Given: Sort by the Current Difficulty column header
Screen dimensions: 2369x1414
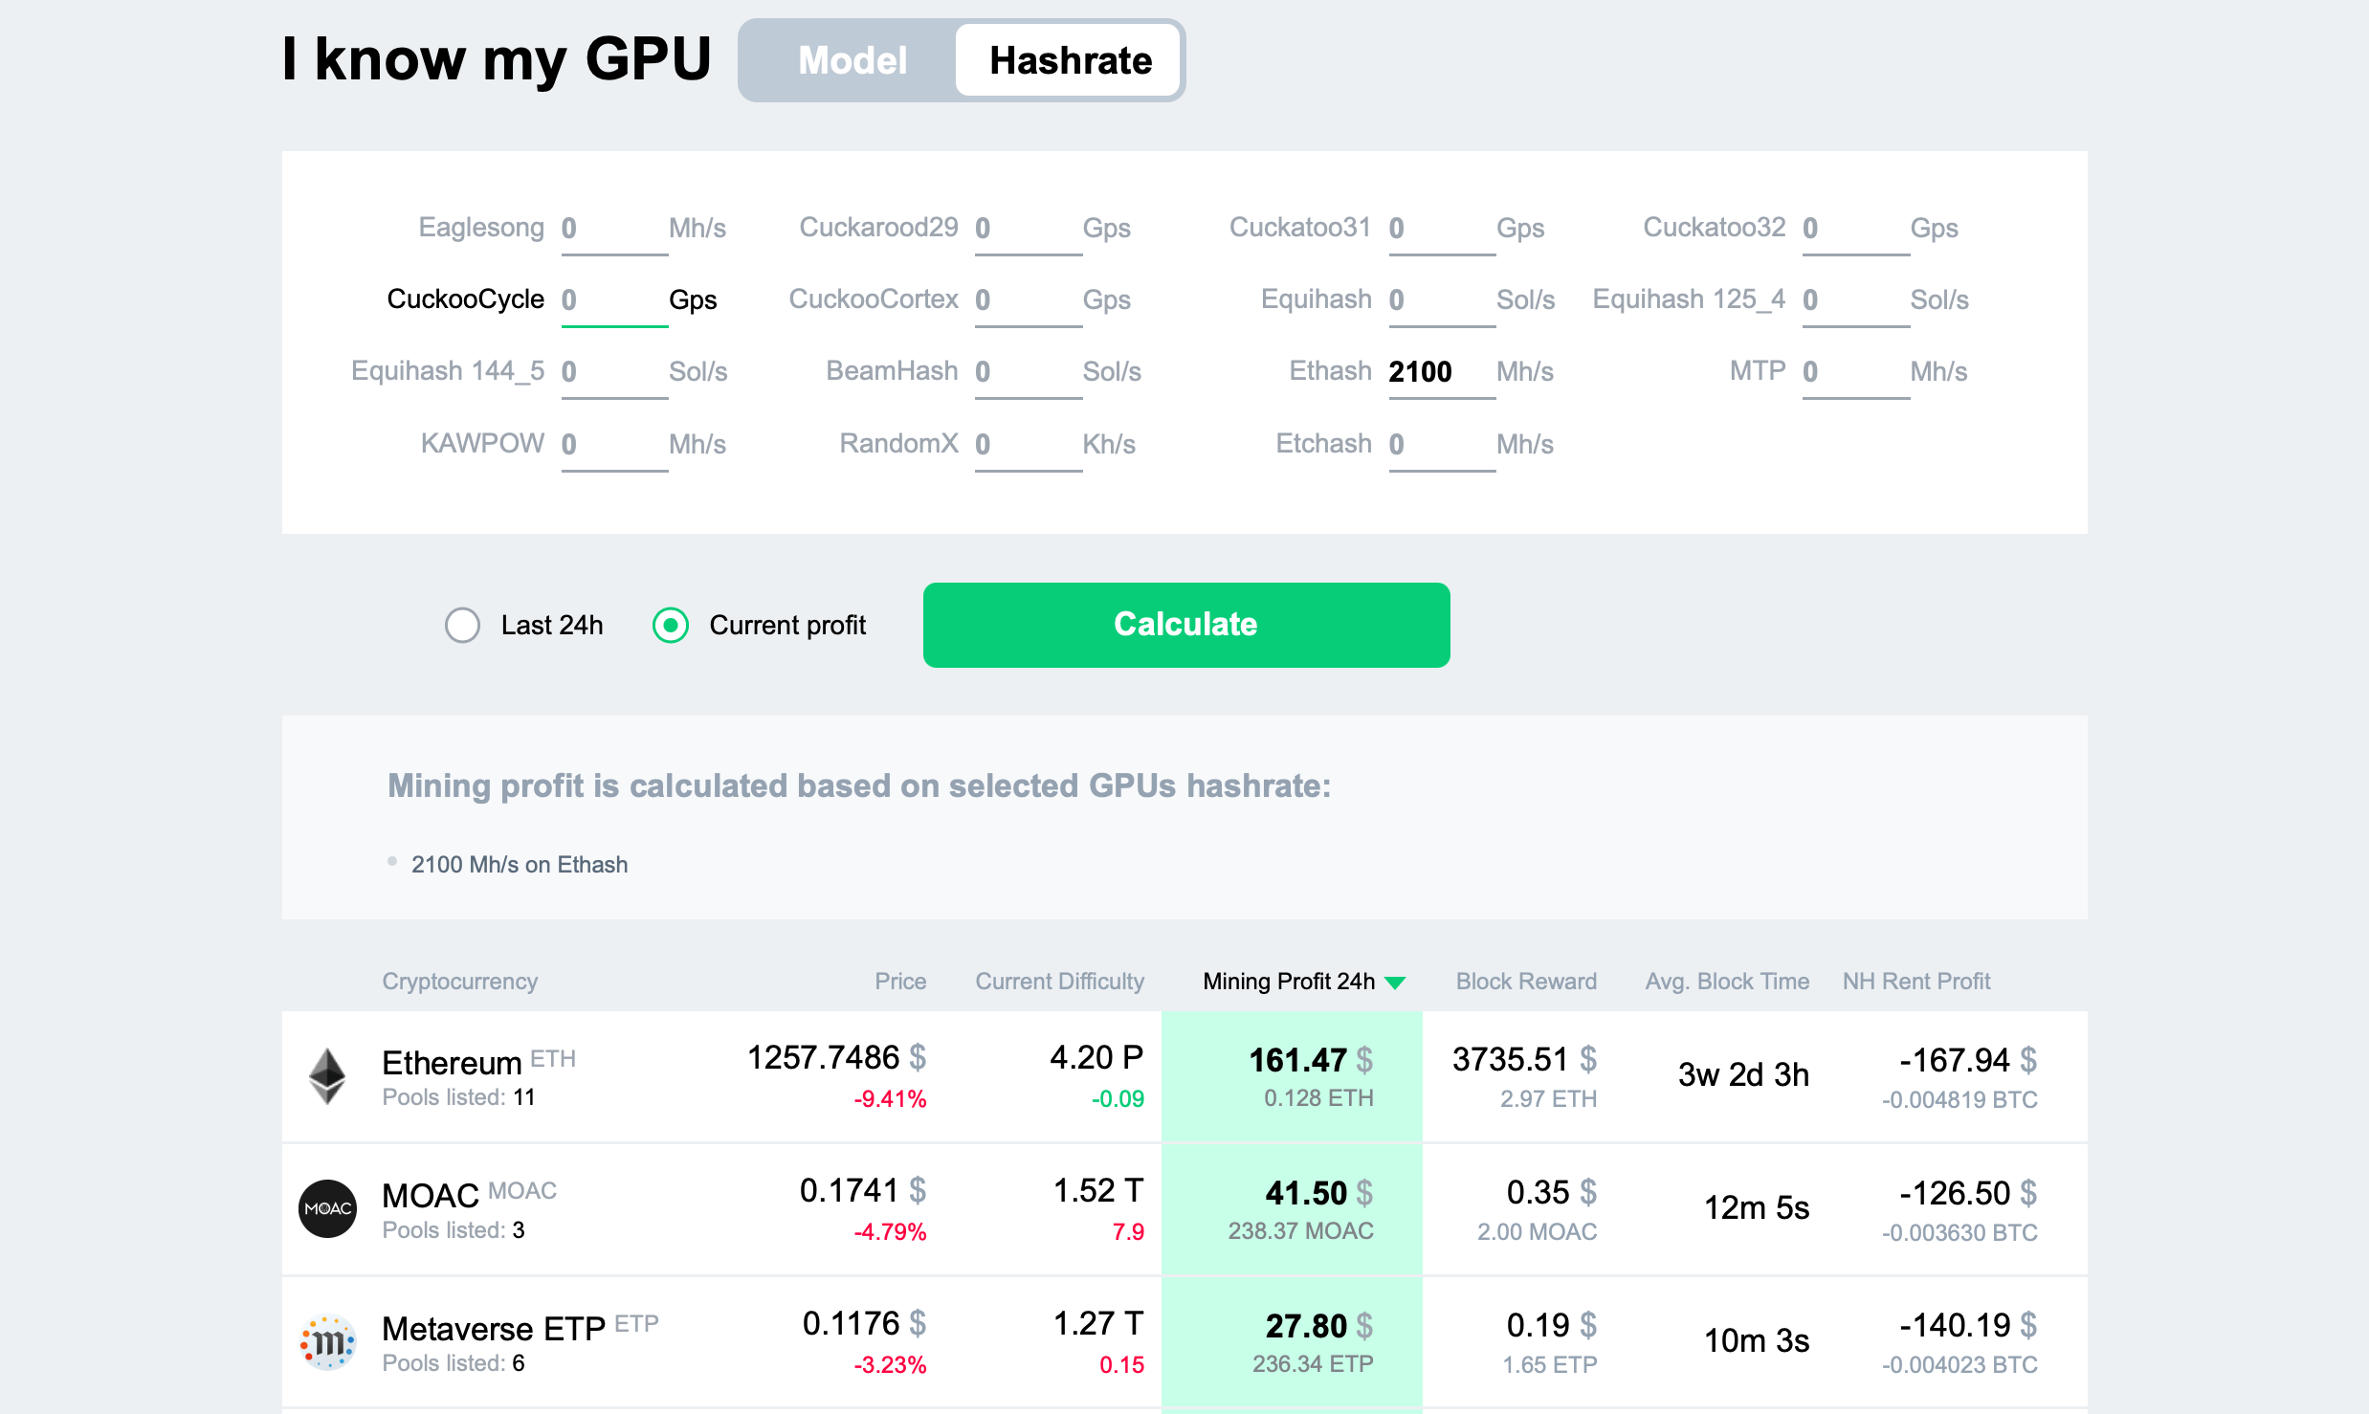Looking at the screenshot, I should click(x=1059, y=982).
